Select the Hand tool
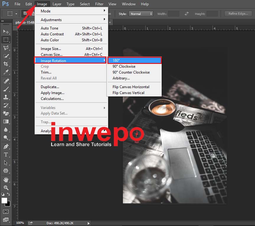 pyautogui.click(x=6, y=180)
